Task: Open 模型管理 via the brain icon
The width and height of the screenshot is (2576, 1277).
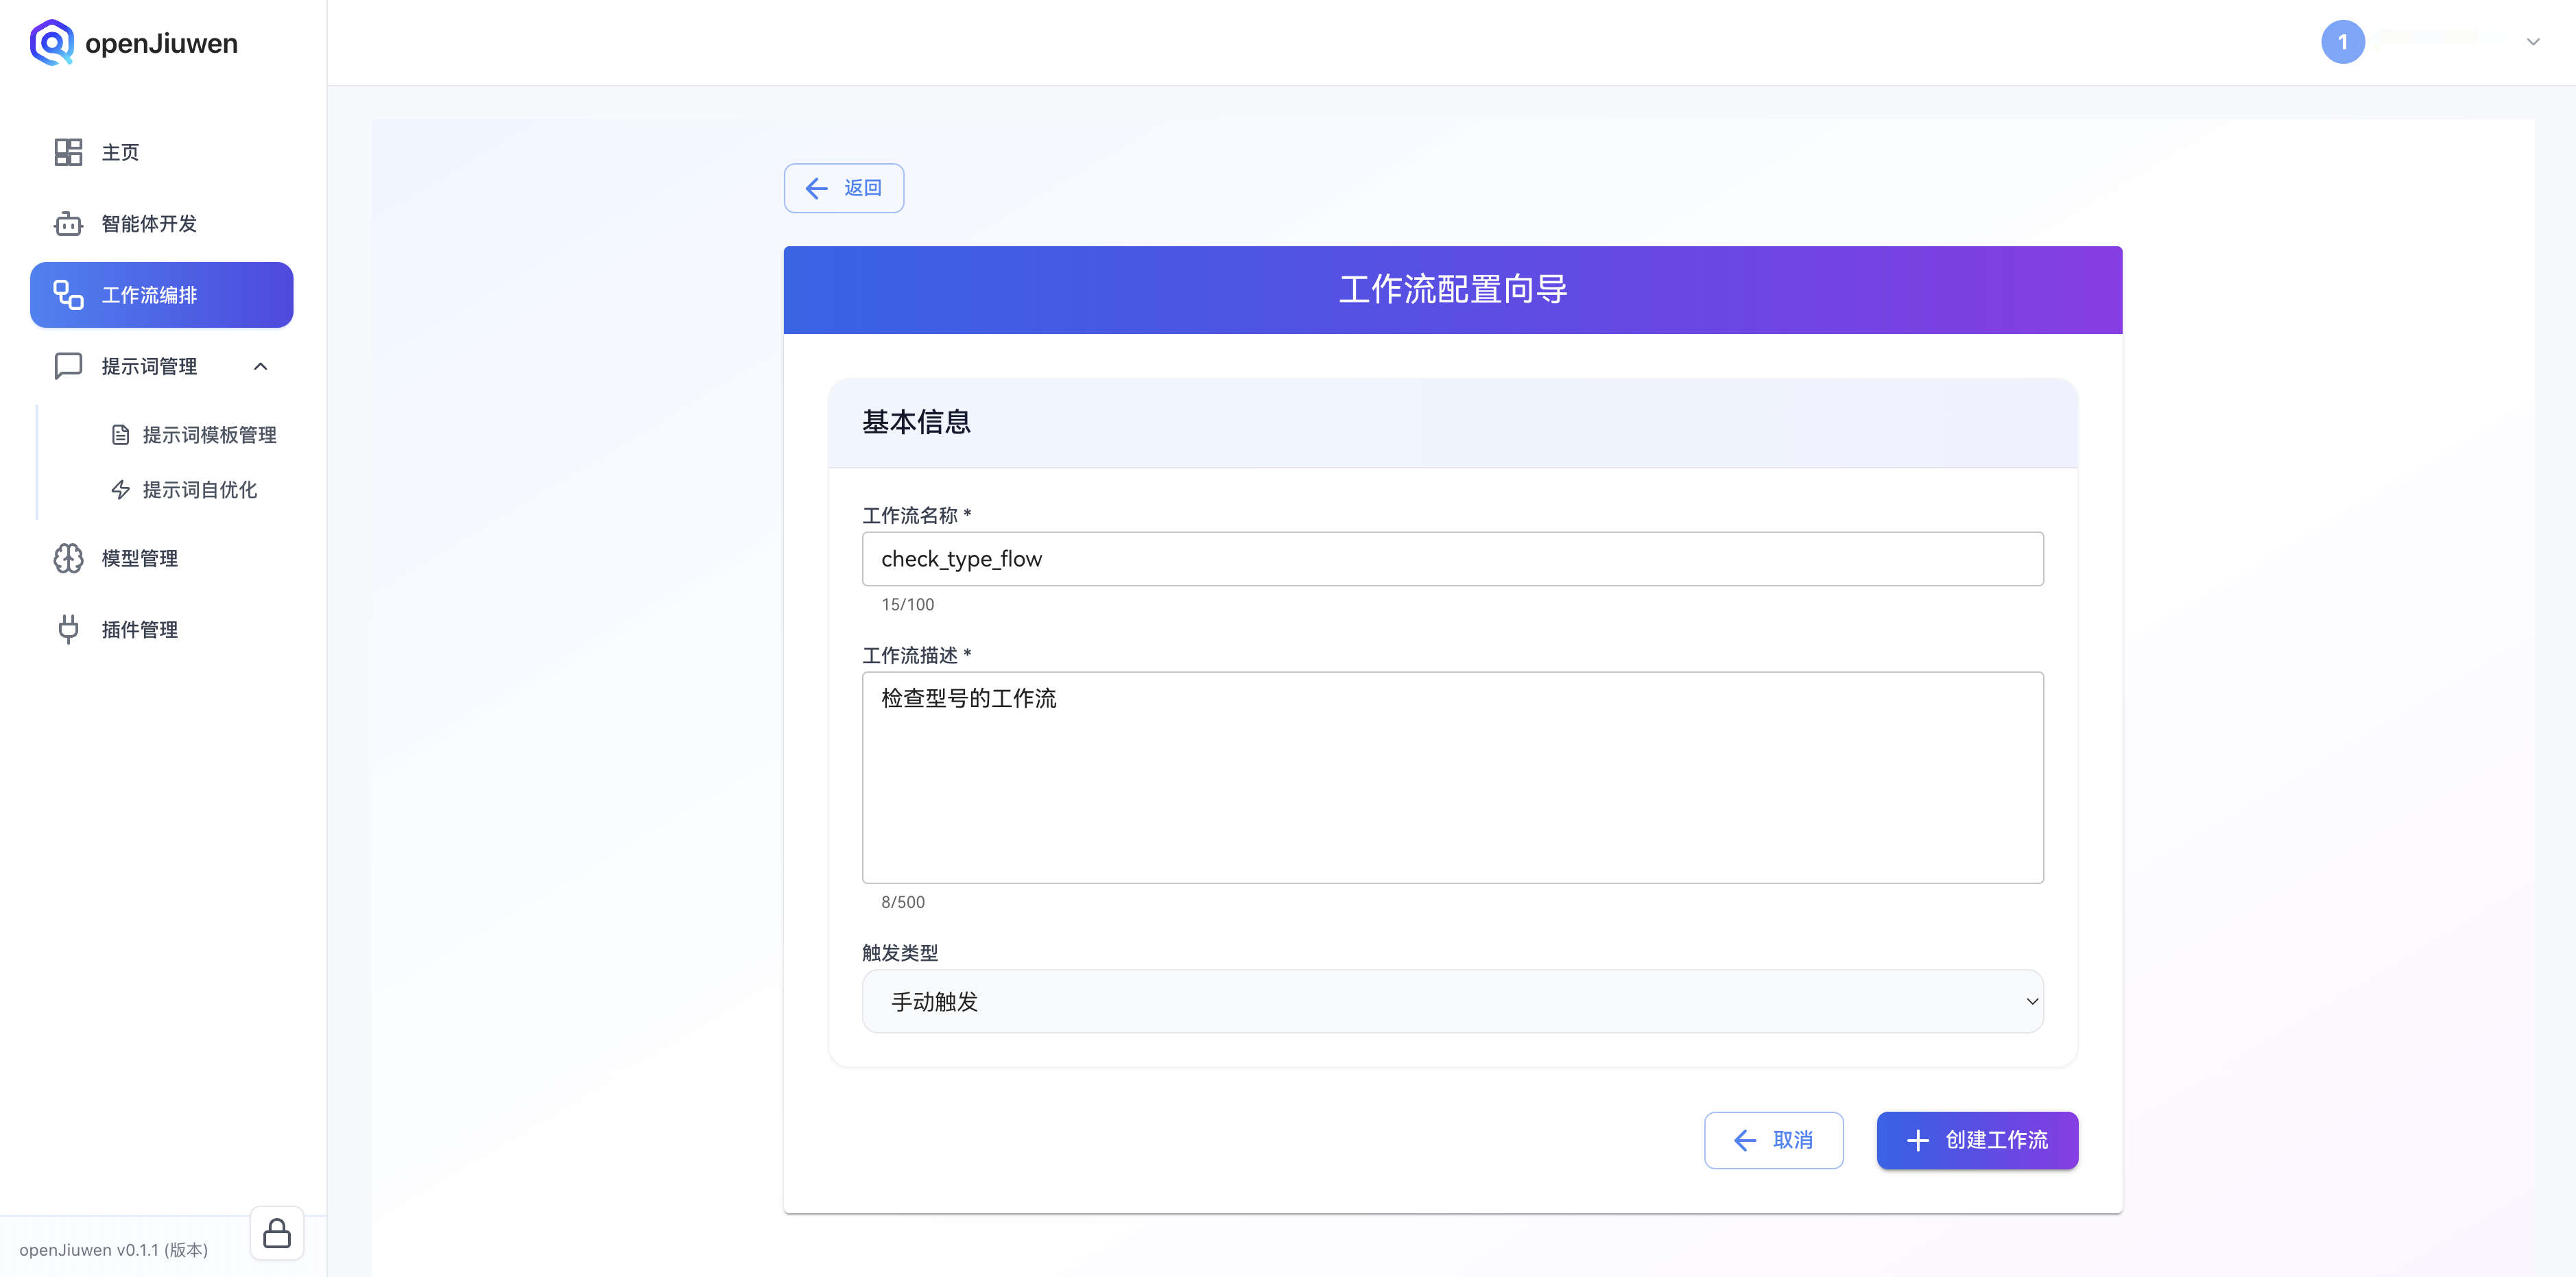Action: (68, 558)
